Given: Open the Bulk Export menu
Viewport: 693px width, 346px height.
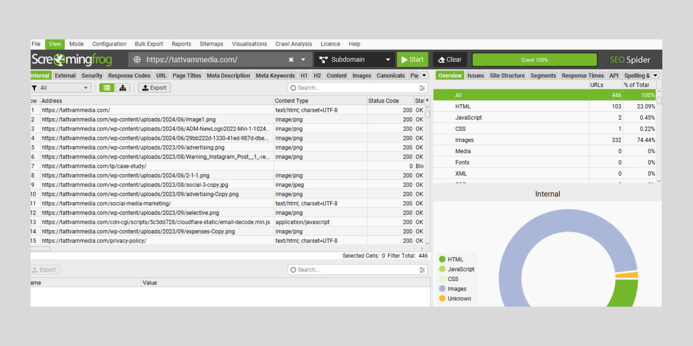Looking at the screenshot, I should 149,44.
